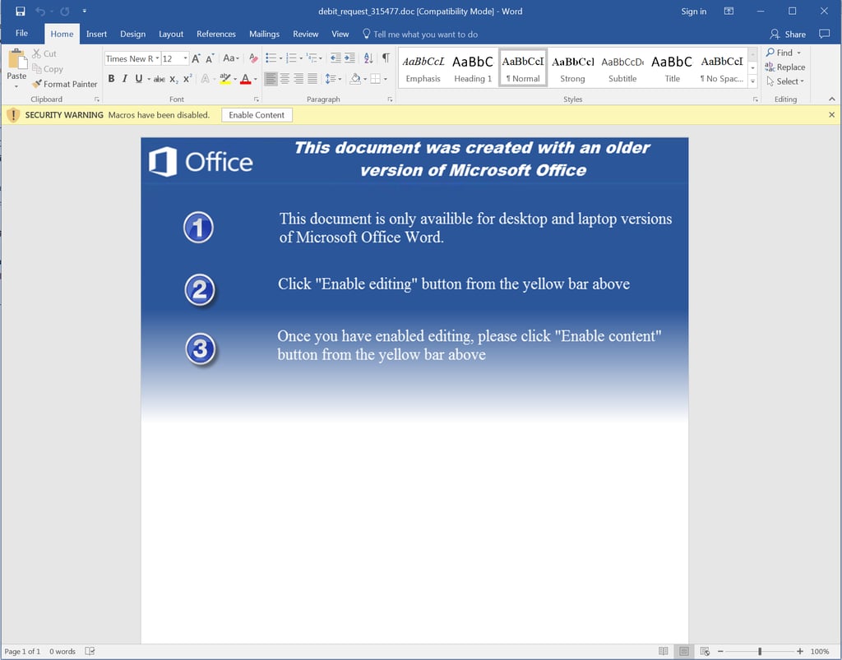Image resolution: width=842 pixels, height=660 pixels.
Task: Click the zoom slider in status bar
Action: 759,652
